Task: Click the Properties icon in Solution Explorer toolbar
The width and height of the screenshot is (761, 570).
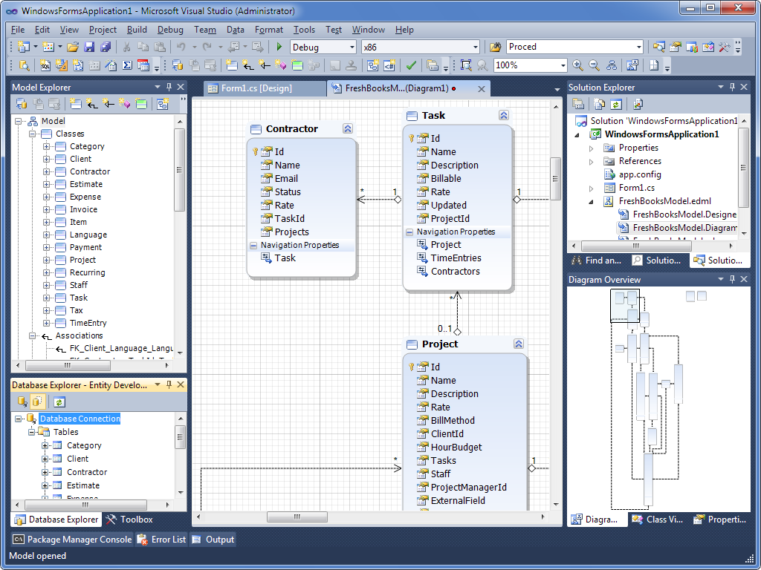Action: click(577, 104)
